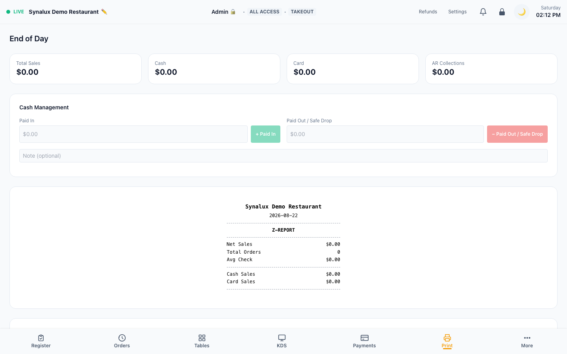This screenshot has height=354, width=567.
Task: Select the TAKEOUT badge
Action: tap(302, 12)
